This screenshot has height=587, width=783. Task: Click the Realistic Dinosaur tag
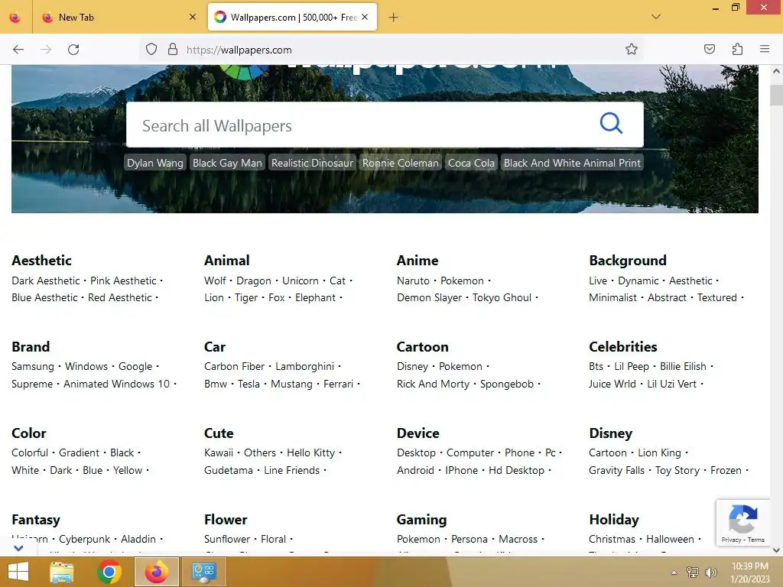[312, 163]
